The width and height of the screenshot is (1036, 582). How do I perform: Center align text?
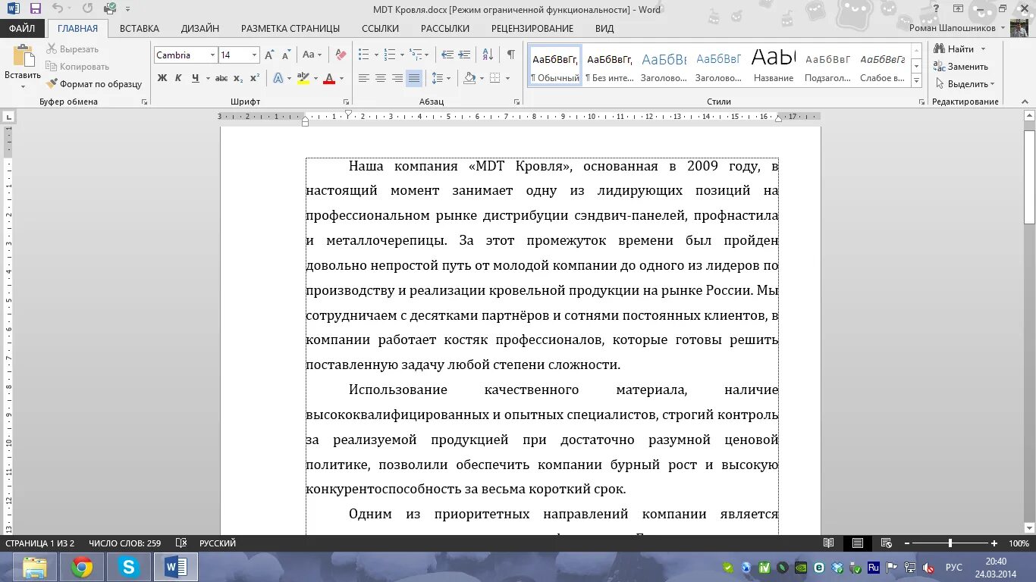(x=381, y=78)
